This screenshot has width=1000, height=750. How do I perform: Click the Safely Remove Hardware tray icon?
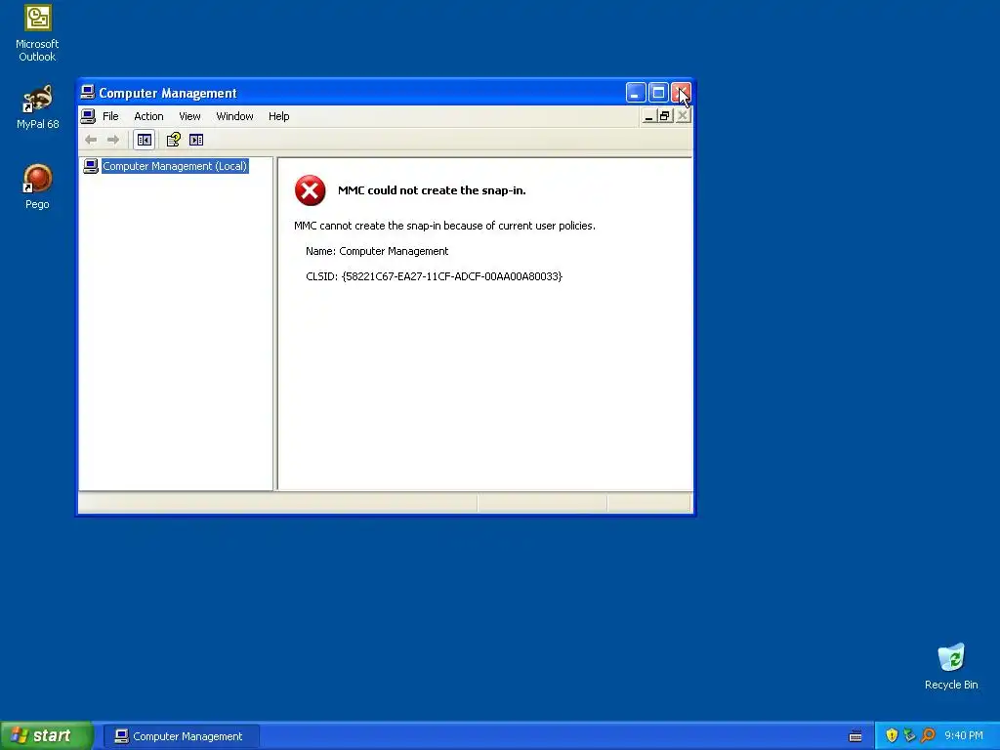[x=909, y=735]
